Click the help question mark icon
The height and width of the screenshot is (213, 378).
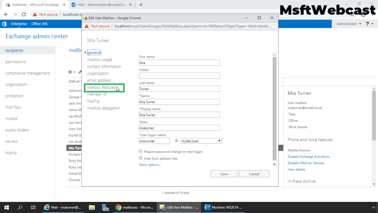(x=367, y=24)
